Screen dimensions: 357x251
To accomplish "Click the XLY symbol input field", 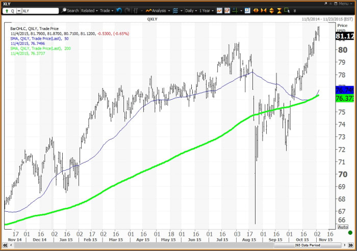I will pos(40,11).
